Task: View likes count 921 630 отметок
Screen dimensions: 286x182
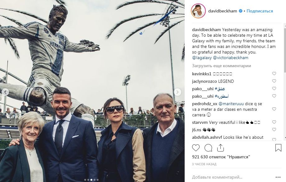Action: click(221, 157)
